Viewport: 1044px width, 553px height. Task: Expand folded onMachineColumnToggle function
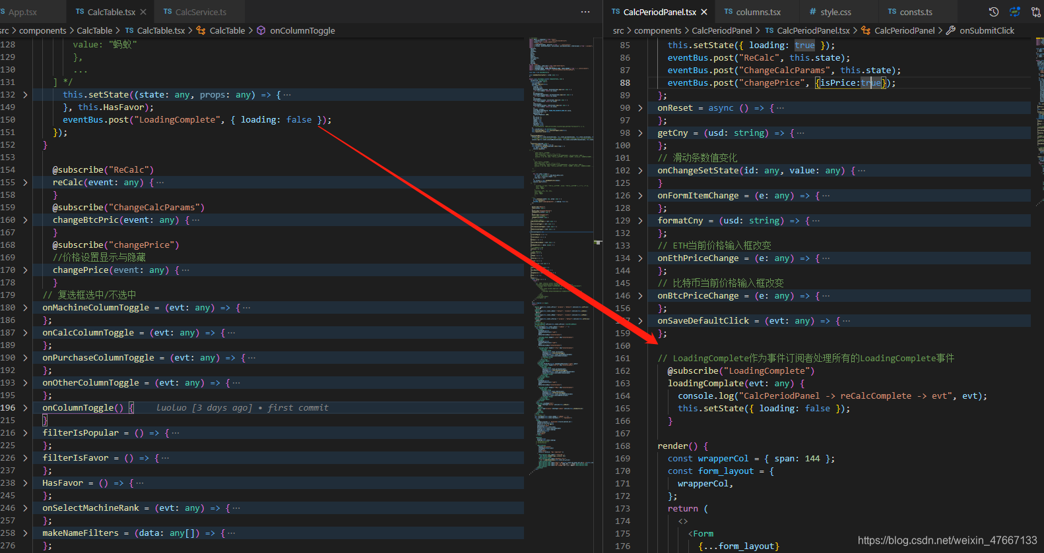[x=25, y=308]
